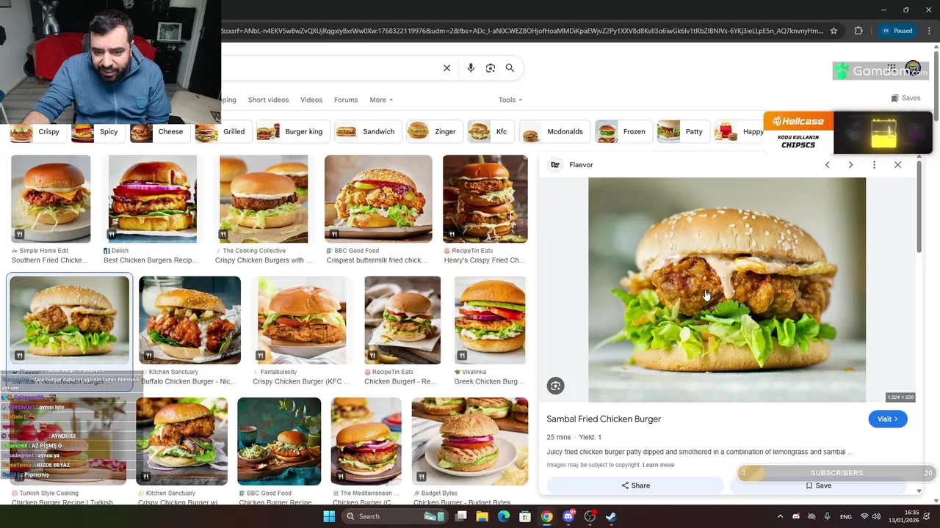The image size is (940, 528).
Task: Filter images by Patty chip
Action: [682, 132]
